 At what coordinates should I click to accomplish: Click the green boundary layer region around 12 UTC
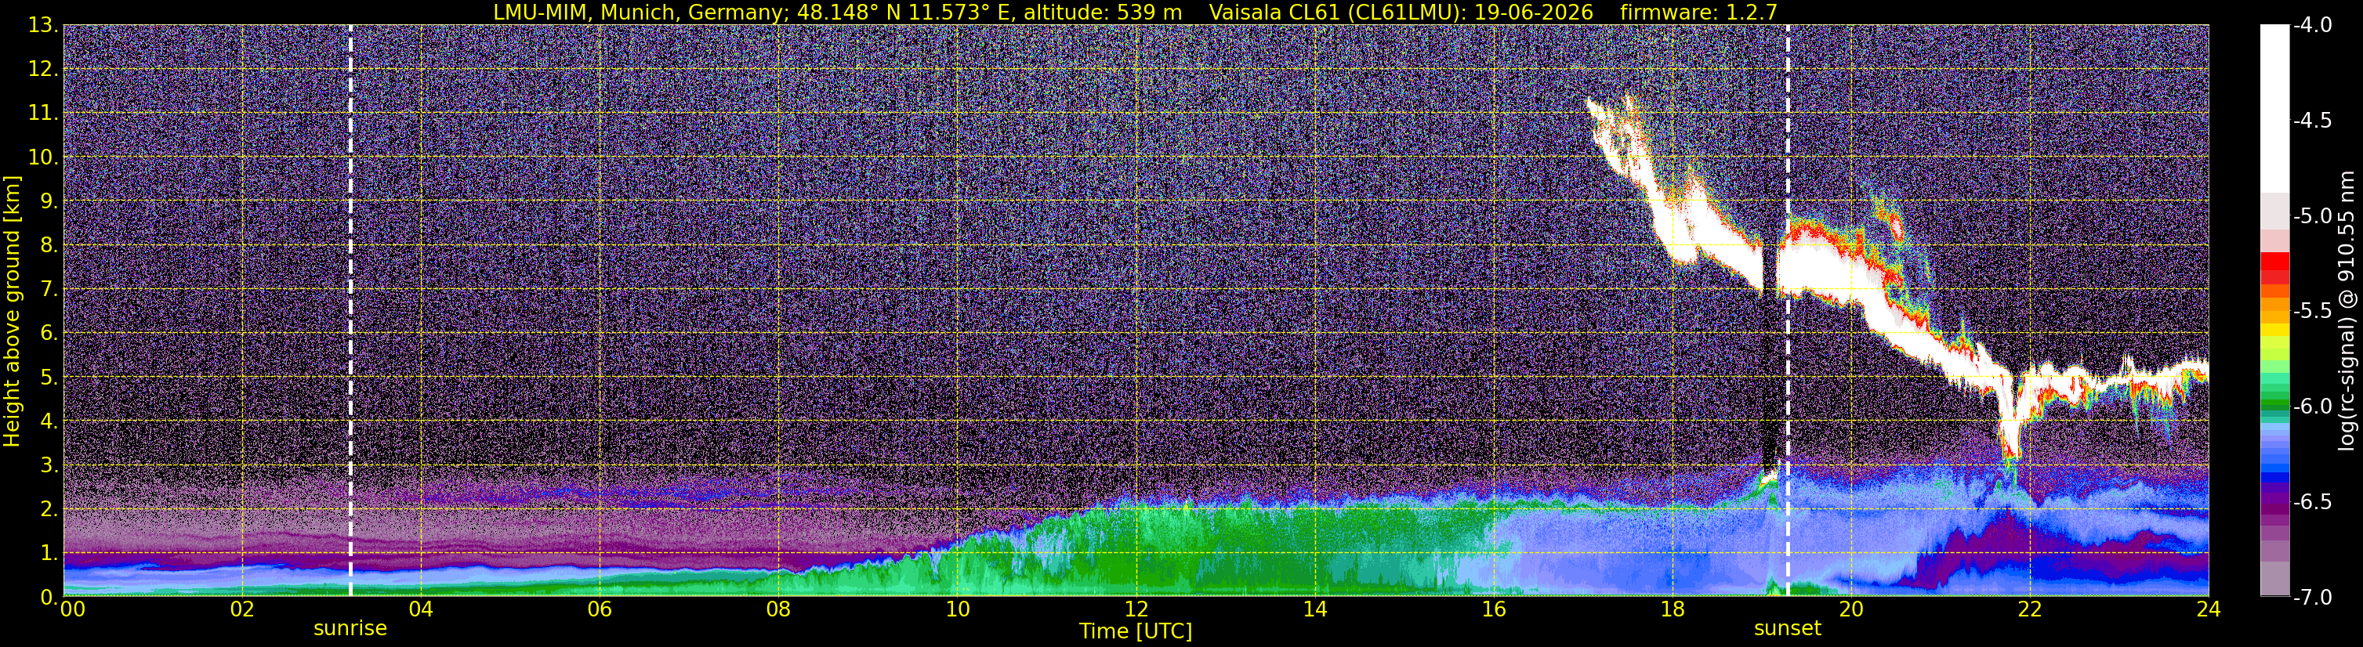(x=1136, y=550)
